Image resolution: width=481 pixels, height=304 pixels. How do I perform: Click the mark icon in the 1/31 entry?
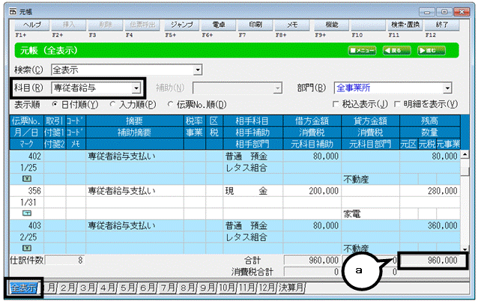click(27, 213)
